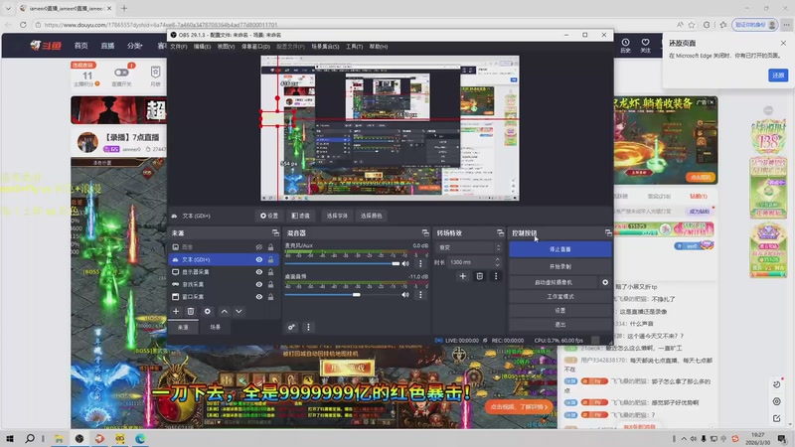795x447 pixels.
Task: Undock the 混音器 mixer panel
Action: tap(425, 232)
